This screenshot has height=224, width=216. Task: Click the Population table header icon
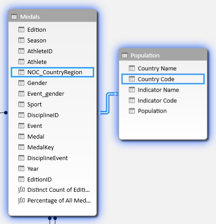point(125,55)
